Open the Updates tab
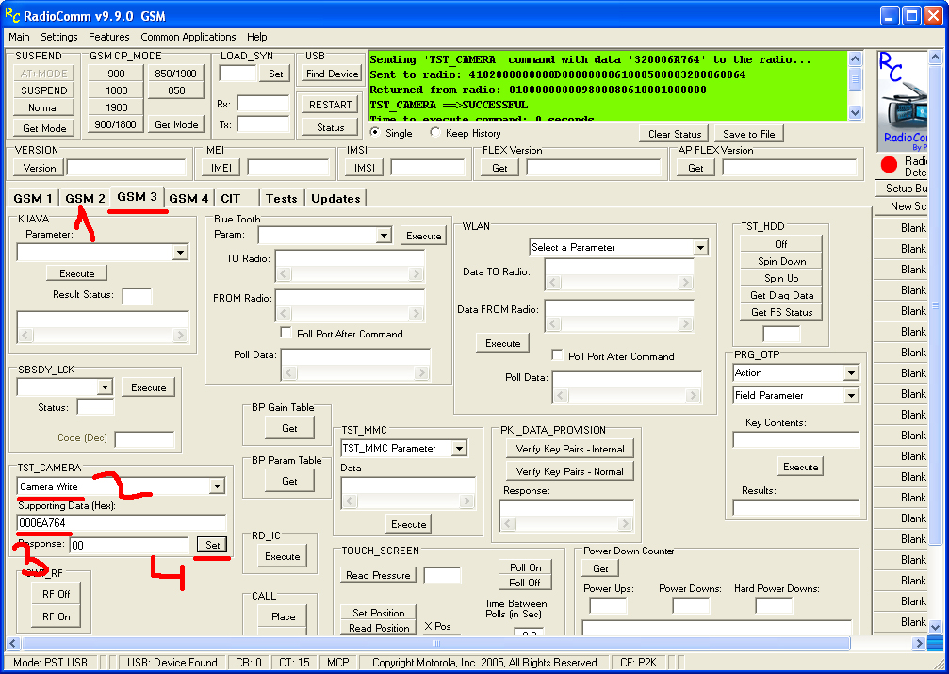949x674 pixels. [x=335, y=199]
